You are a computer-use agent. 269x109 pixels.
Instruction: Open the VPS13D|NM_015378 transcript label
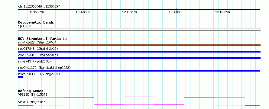(x=33, y=95)
